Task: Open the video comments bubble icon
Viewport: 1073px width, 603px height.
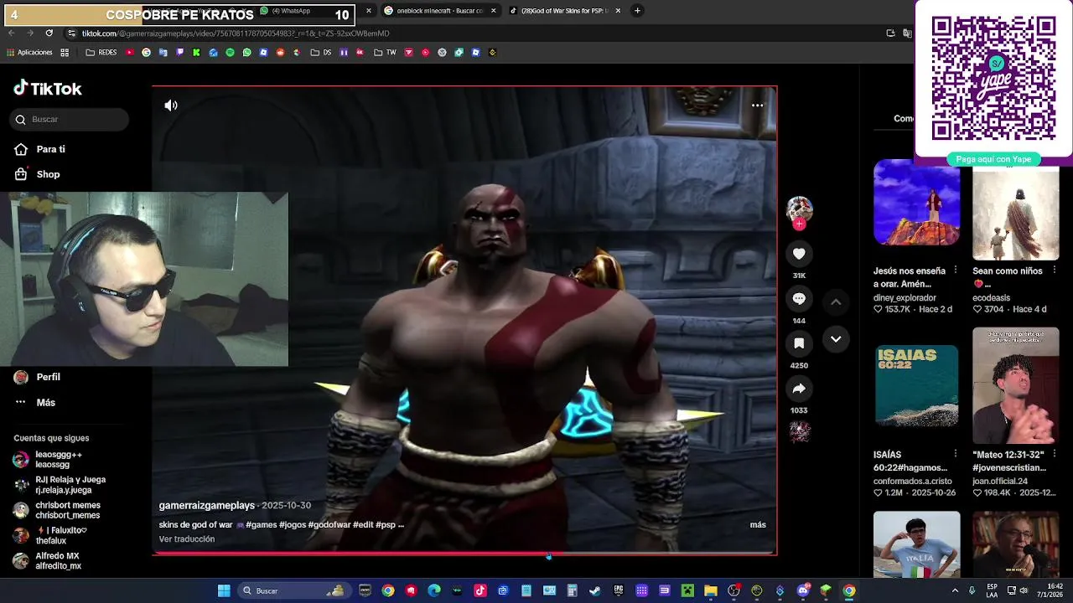Action: coord(799,299)
